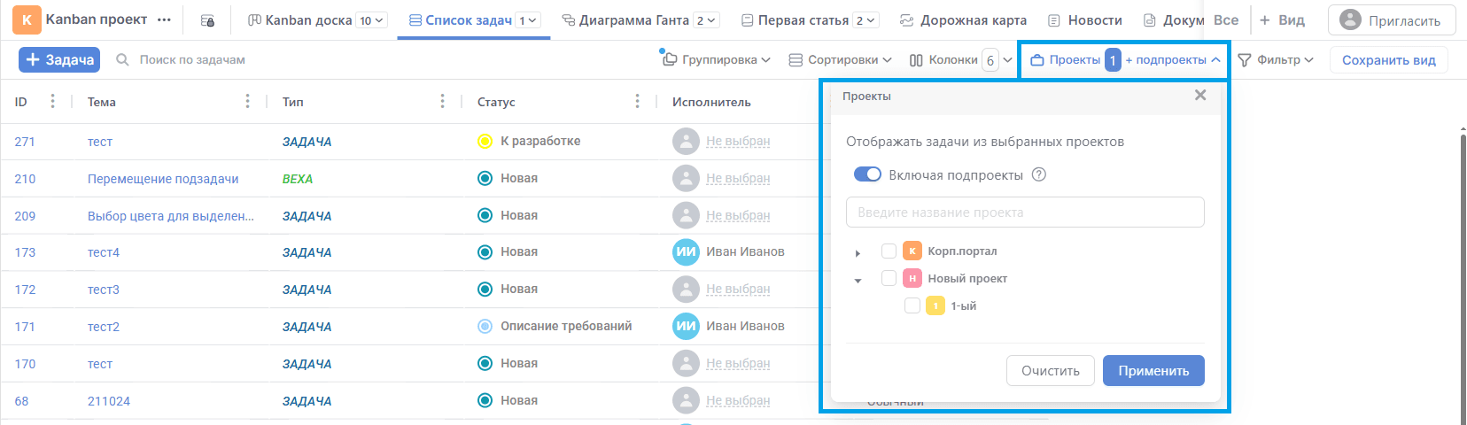This screenshot has height=425, width=1467.
Task: Open the Дорожная карта tab
Action: click(963, 20)
